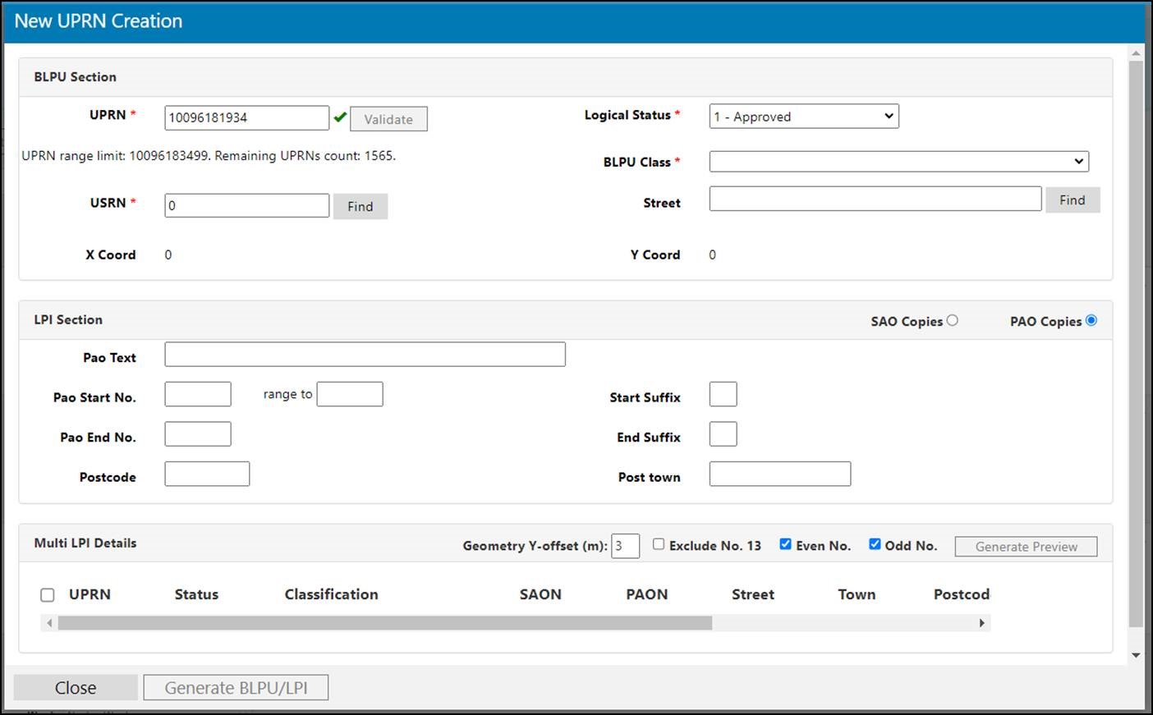Screen dimensions: 1153x715
Task: Click the BLPU Section heading
Action: (75, 77)
